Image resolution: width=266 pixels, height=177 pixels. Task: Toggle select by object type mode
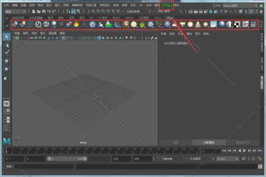coord(74,12)
